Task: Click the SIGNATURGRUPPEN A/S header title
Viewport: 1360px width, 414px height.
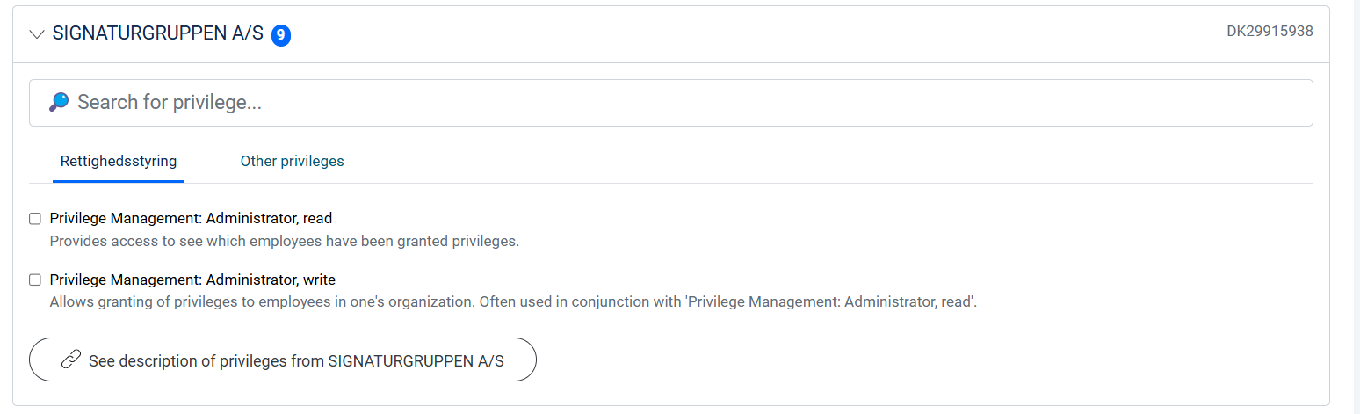Action: 157,33
